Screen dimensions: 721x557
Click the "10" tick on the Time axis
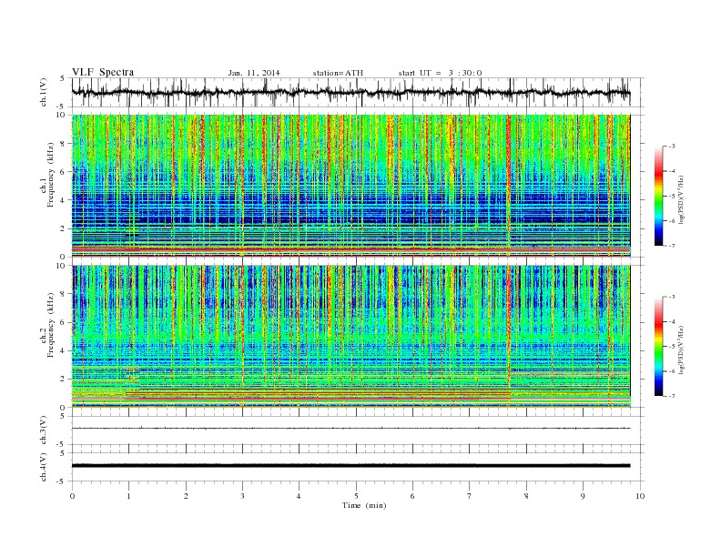pos(640,496)
